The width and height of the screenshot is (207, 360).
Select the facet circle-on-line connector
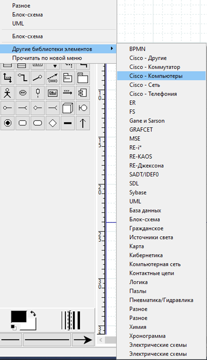point(8,108)
